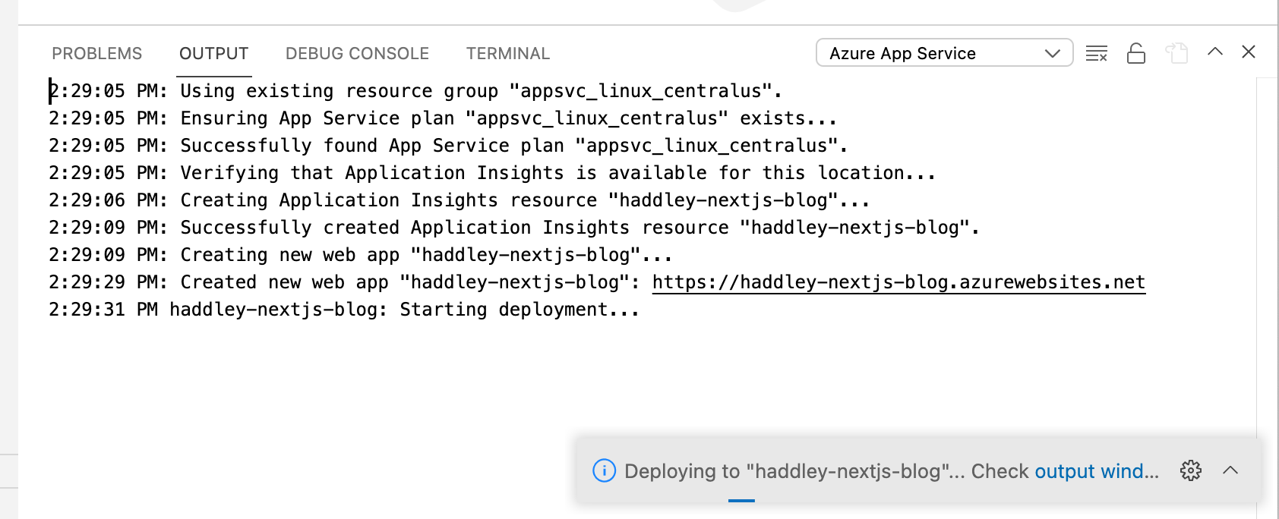Click the notification's blue progress bar

pyautogui.click(x=741, y=501)
